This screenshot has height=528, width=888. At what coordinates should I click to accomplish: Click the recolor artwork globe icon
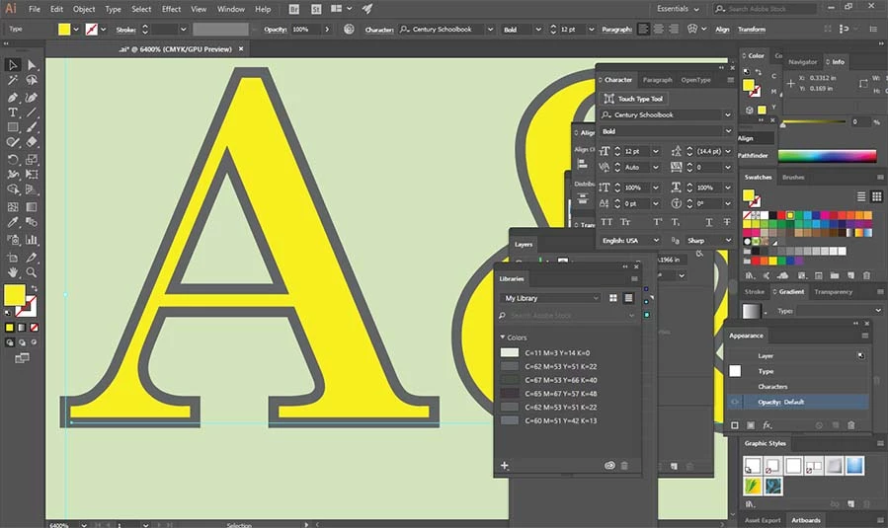point(349,29)
